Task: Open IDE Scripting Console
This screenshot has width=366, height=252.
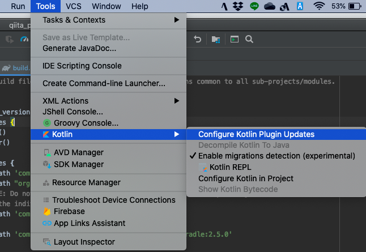Action: pos(109,66)
